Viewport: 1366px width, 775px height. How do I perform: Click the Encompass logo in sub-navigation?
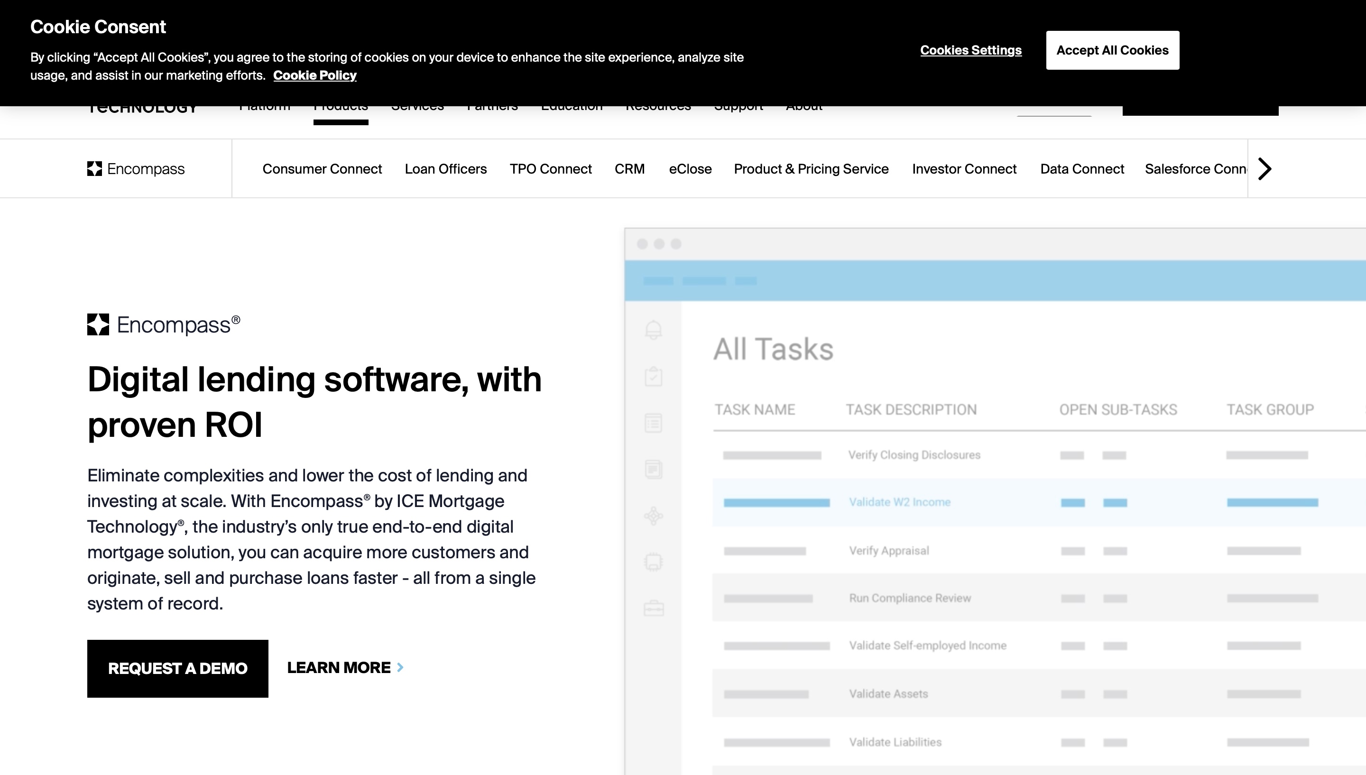point(136,169)
